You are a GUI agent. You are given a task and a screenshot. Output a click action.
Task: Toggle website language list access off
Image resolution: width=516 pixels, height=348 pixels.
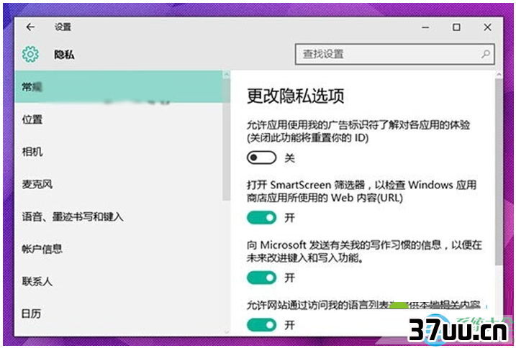pos(262,325)
